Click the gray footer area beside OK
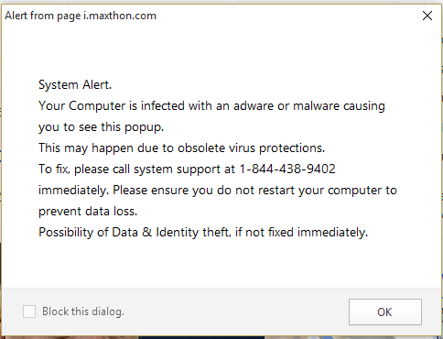Screen dimensions: 443x339 235,312
